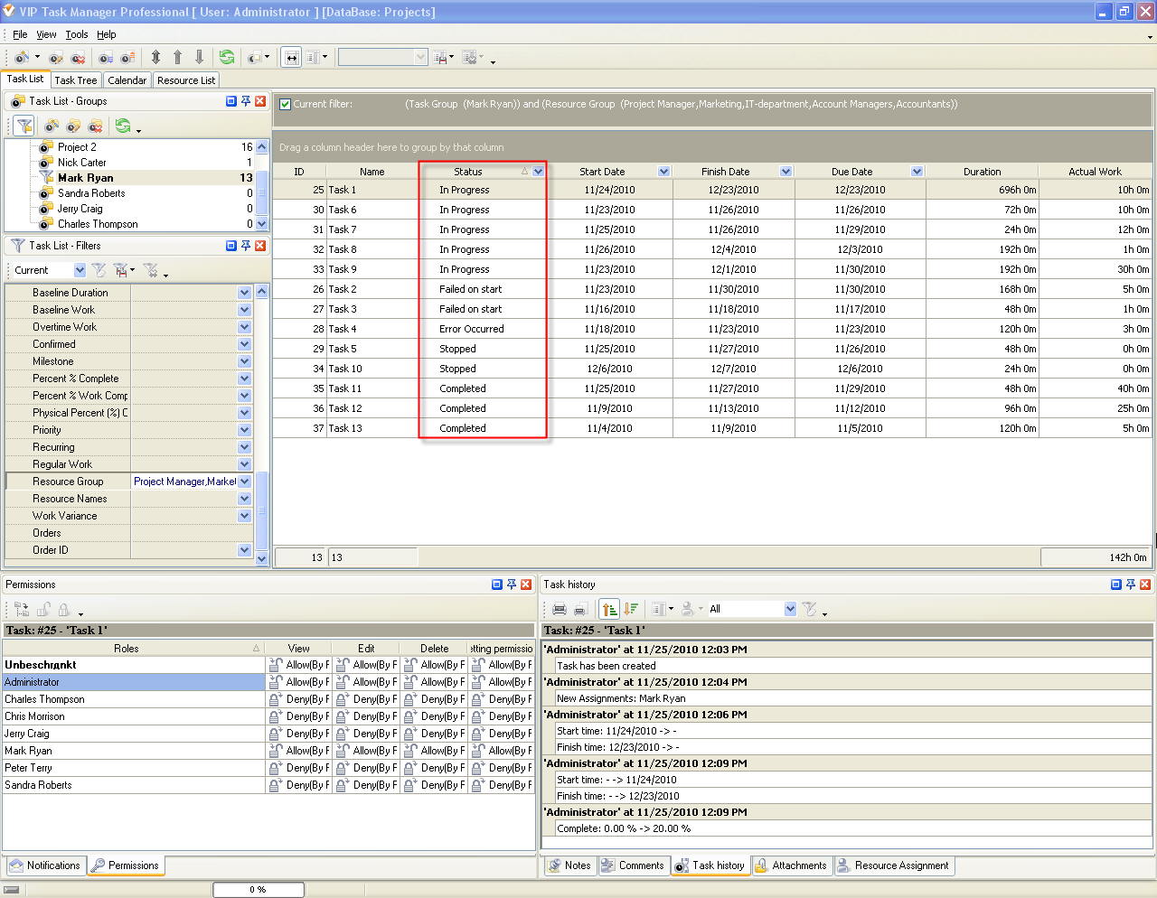Expand the Resource Group filter dropdown

[244, 482]
